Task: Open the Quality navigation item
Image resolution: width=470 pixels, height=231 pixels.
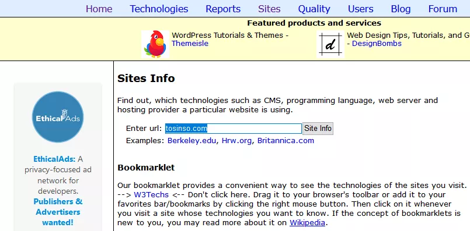Action: [x=314, y=9]
